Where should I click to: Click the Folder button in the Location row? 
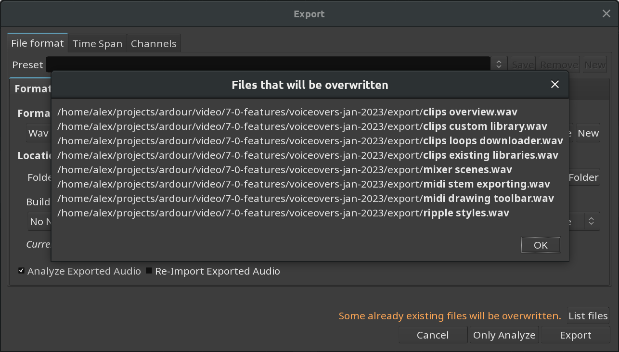pyautogui.click(x=584, y=177)
